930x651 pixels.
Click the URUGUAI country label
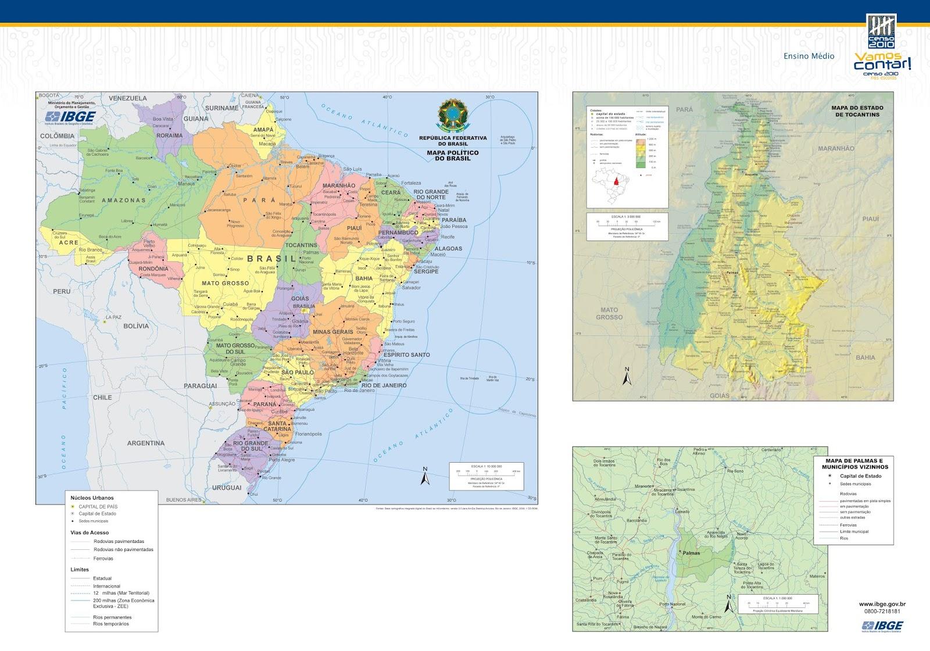226,488
